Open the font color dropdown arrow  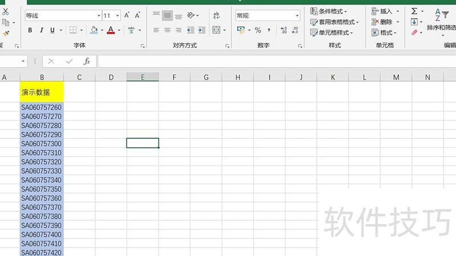click(x=119, y=30)
